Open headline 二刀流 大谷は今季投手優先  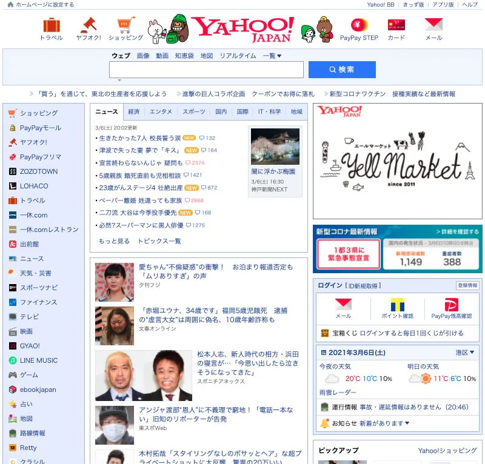pyautogui.click(x=138, y=213)
